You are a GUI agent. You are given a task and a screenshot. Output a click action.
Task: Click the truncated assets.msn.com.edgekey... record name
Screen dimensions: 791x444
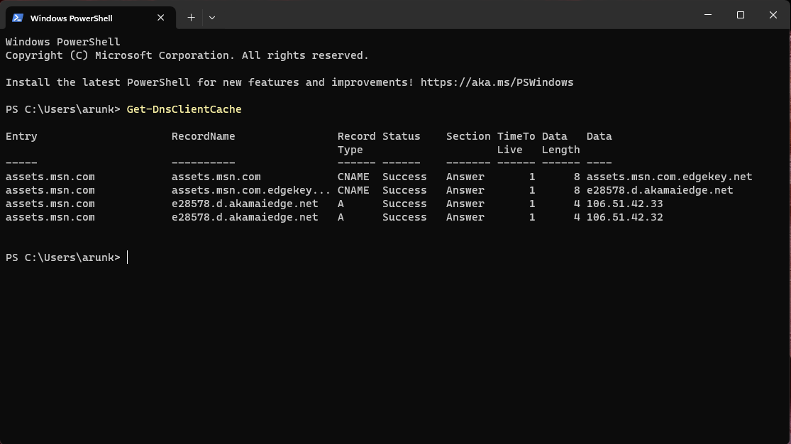(250, 190)
